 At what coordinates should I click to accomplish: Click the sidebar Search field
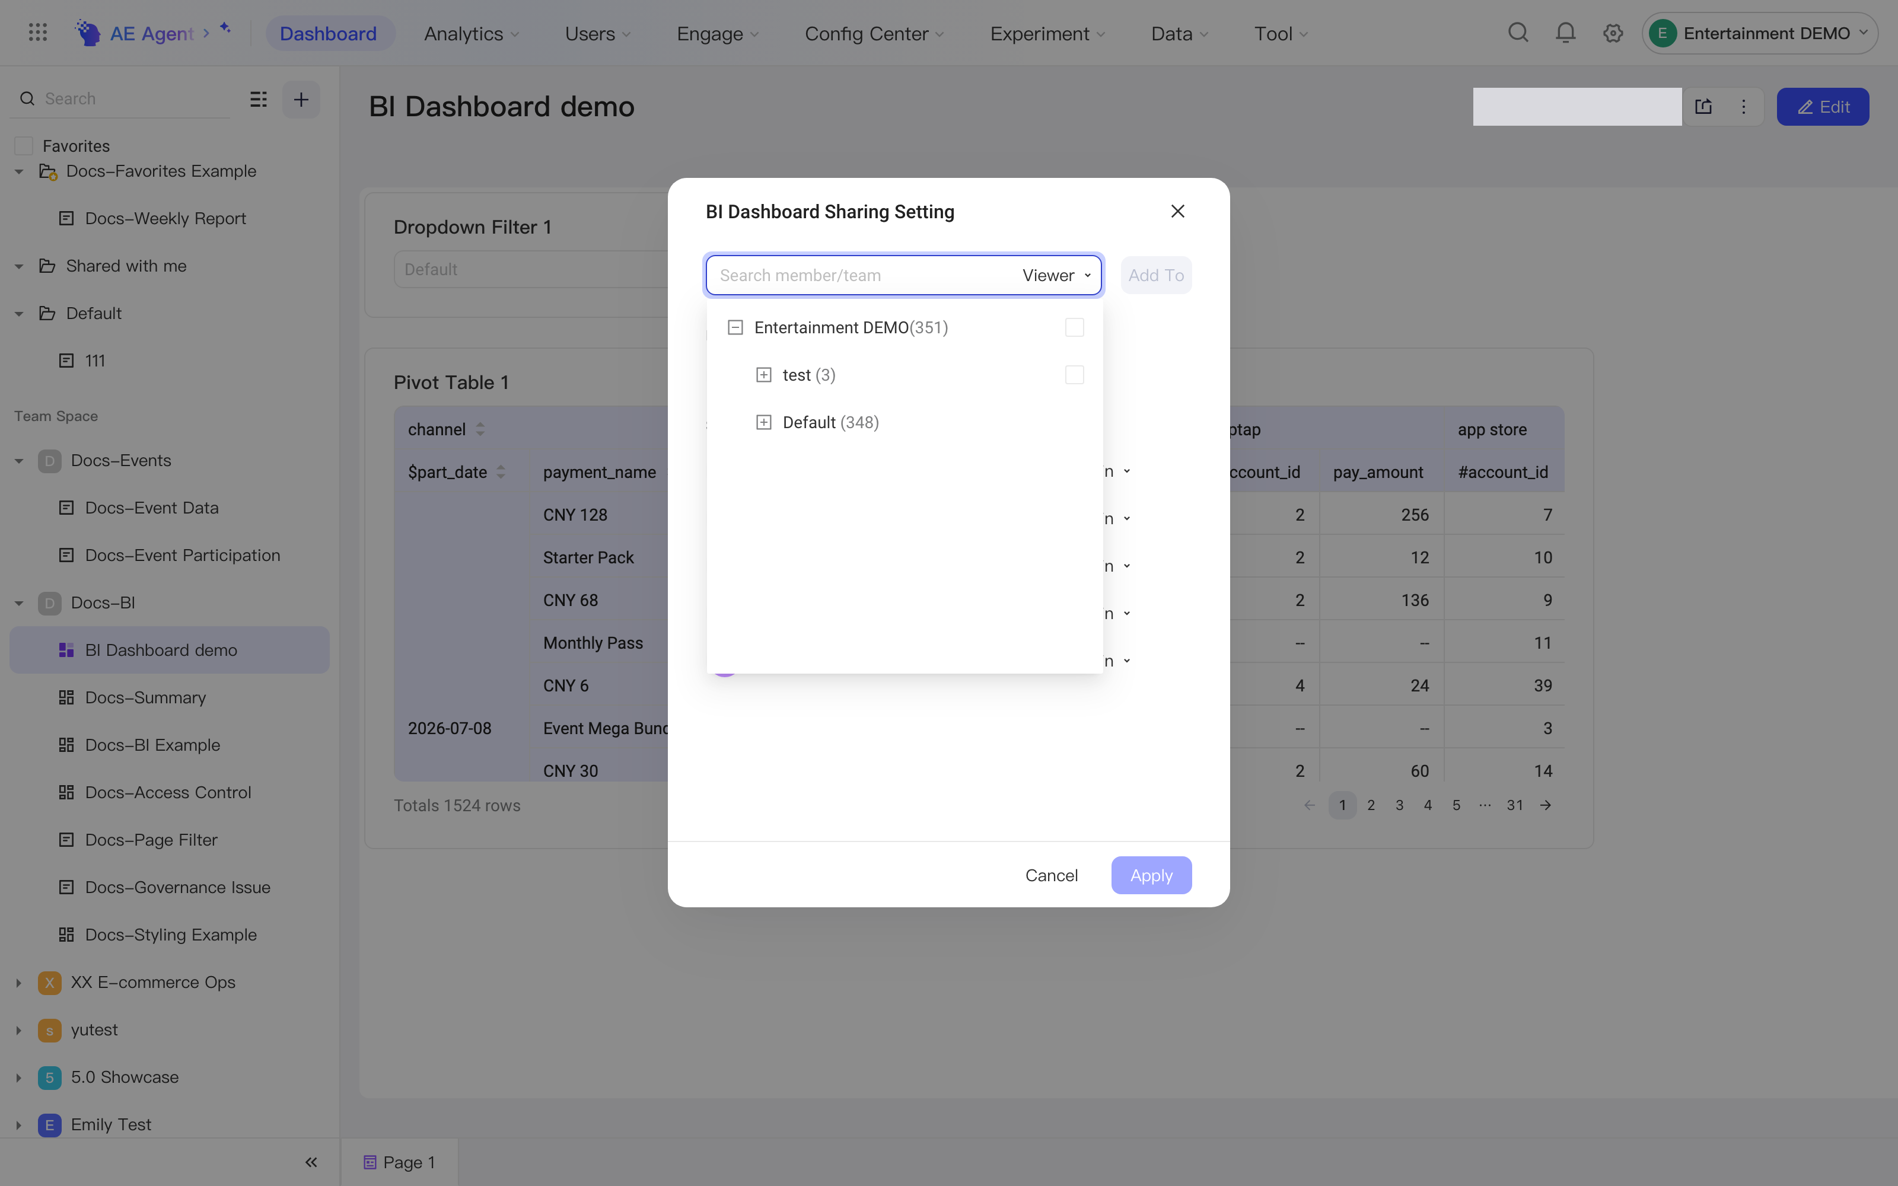point(121,99)
